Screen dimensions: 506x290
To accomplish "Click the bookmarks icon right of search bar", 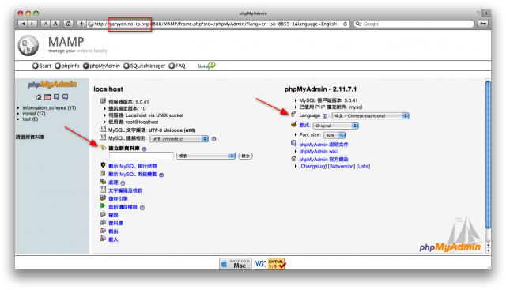I will (483, 24).
